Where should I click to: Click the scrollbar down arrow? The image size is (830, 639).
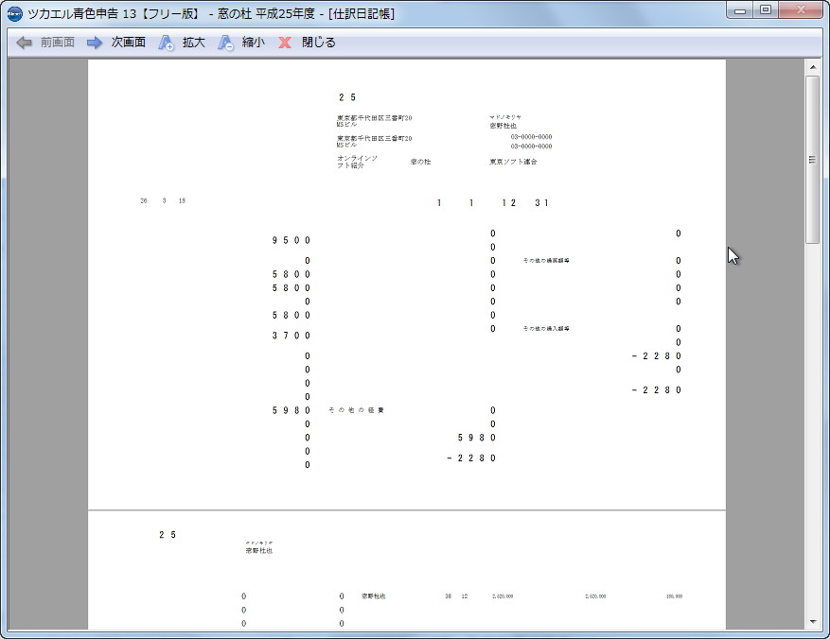coord(813,622)
